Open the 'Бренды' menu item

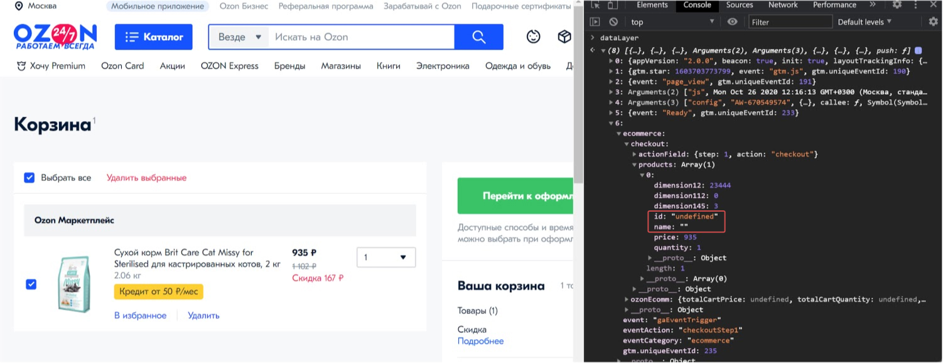(289, 66)
